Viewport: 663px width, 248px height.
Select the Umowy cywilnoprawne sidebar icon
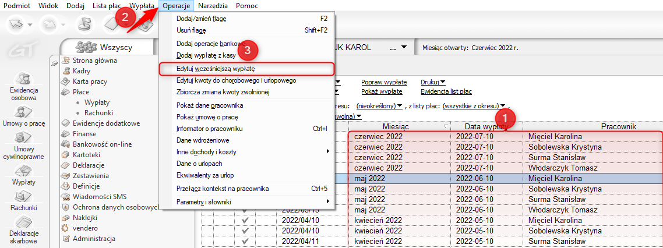pyautogui.click(x=23, y=139)
